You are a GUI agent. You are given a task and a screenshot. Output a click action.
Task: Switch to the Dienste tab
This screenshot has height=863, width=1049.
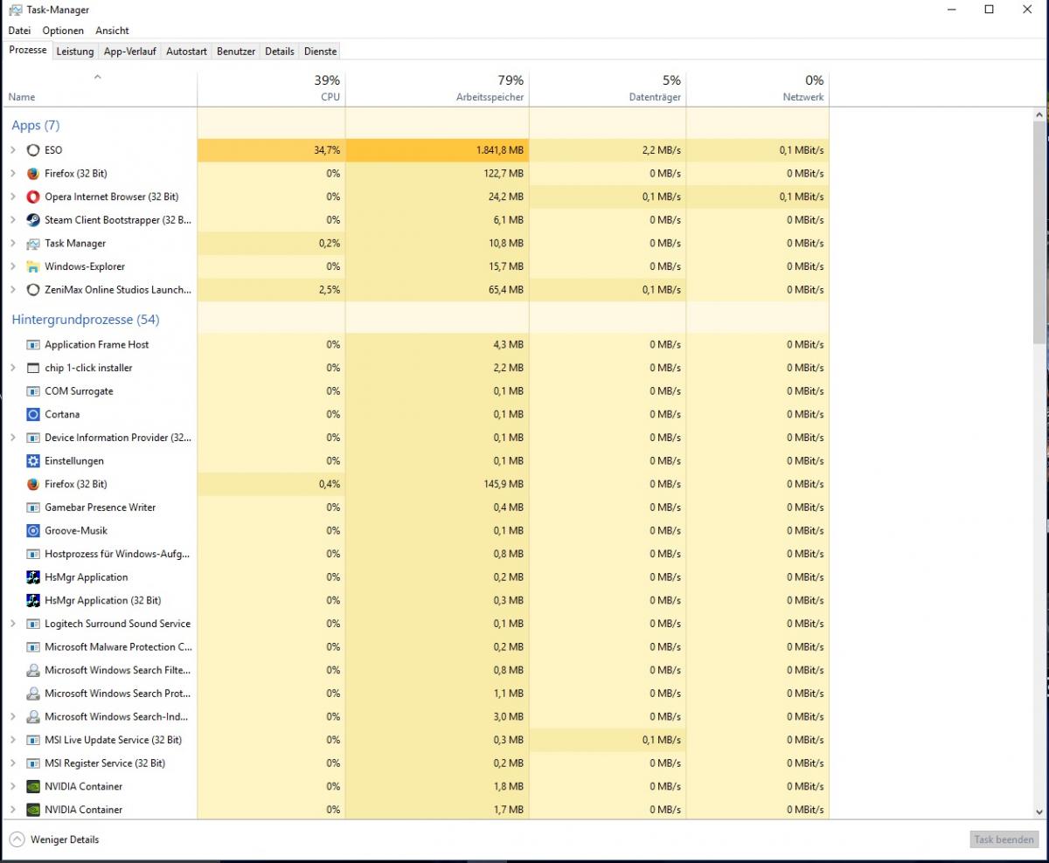pyautogui.click(x=320, y=52)
